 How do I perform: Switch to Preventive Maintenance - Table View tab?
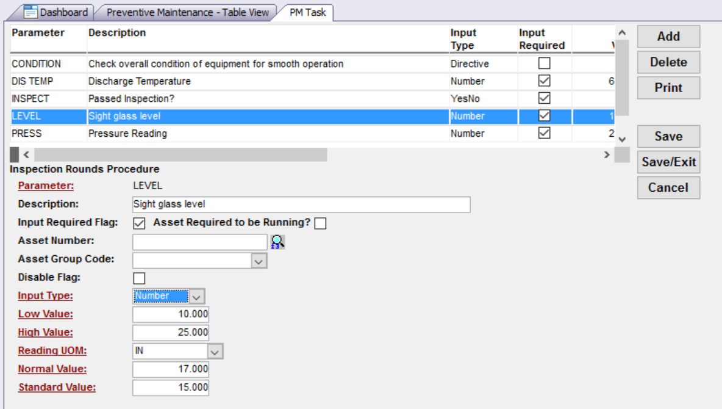pyautogui.click(x=187, y=12)
